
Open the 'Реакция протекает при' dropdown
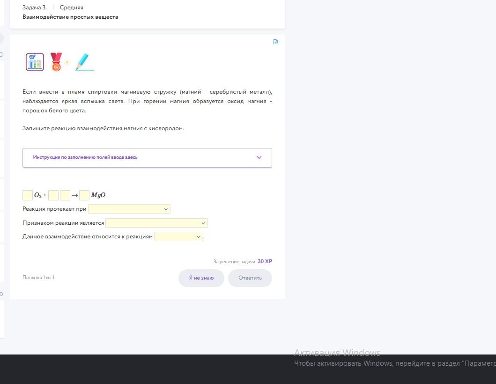click(129, 209)
